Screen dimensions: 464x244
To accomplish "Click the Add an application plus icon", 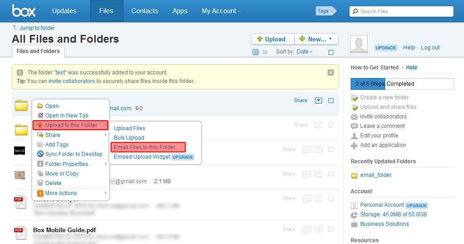I will (x=354, y=146).
